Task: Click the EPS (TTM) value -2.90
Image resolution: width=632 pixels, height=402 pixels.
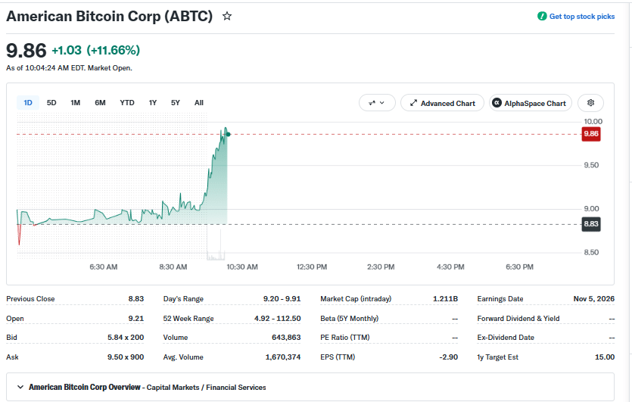Action: 449,357
